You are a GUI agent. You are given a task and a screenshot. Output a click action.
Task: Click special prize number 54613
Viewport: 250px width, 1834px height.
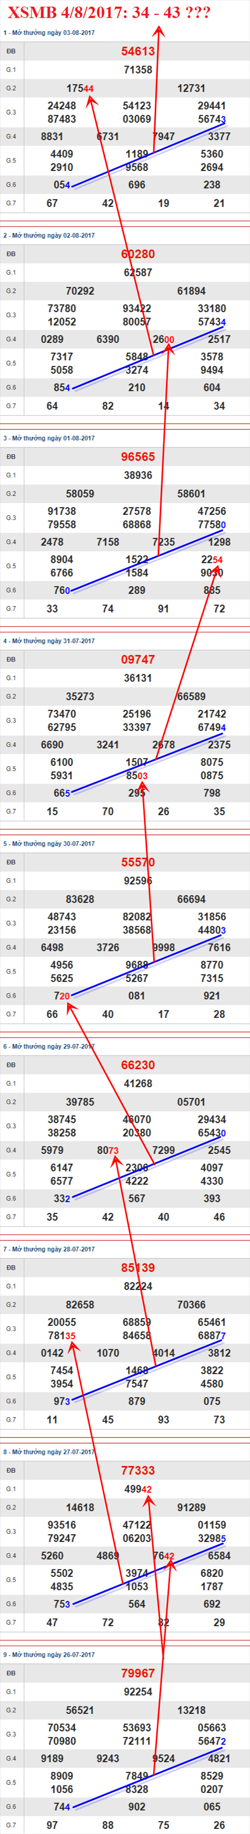[x=138, y=51]
